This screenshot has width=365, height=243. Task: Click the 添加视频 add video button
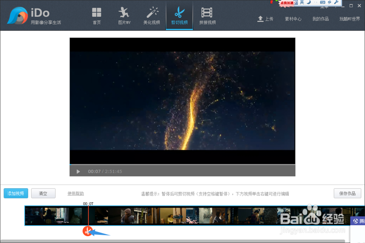[16, 193]
